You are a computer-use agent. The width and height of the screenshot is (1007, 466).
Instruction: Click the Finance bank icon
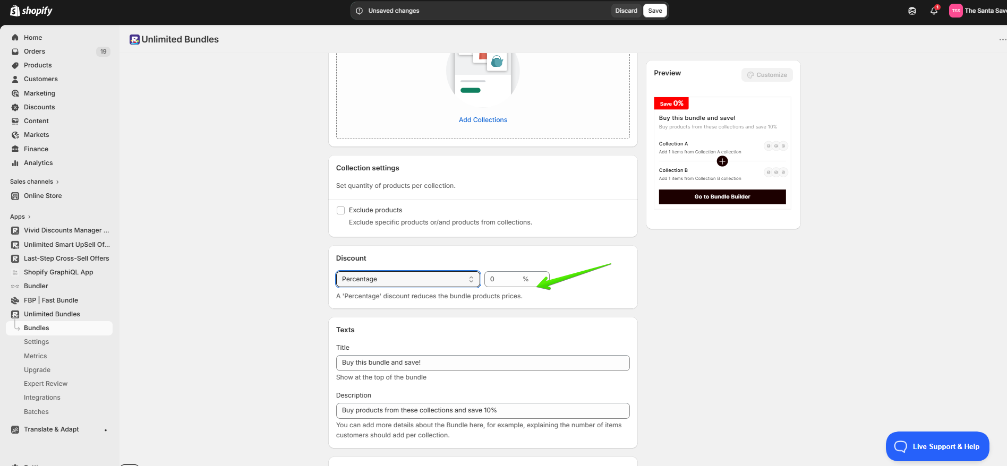coord(15,149)
